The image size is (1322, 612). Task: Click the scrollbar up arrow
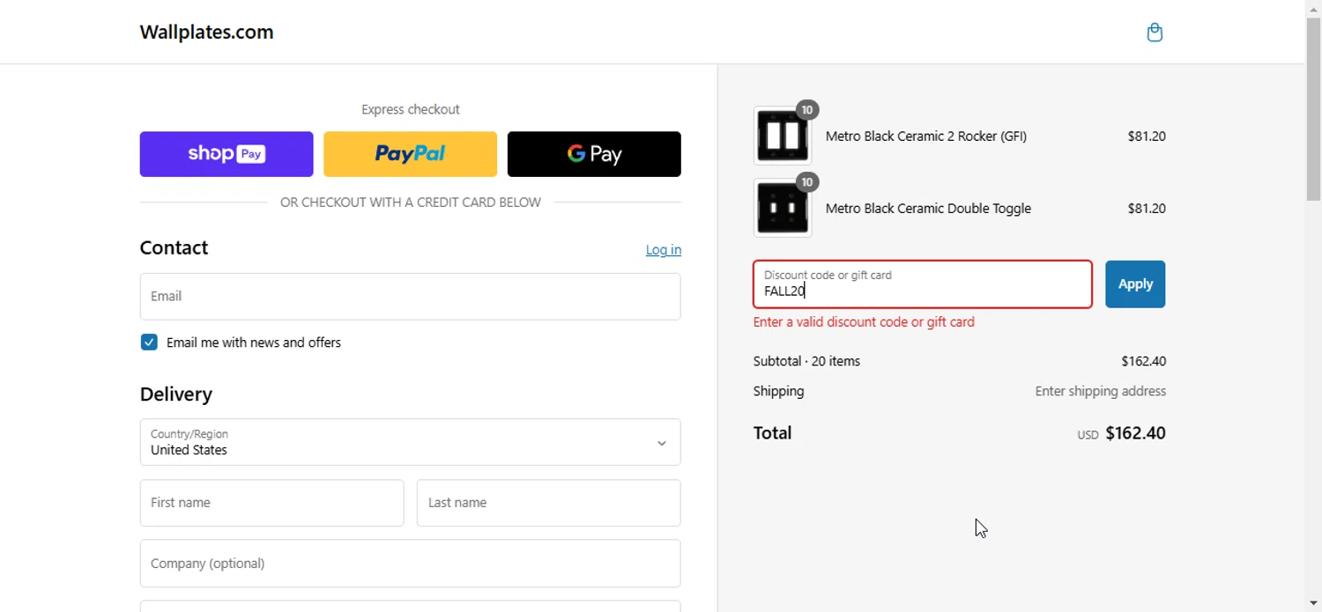click(1313, 8)
